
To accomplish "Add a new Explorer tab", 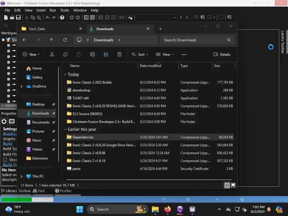I will [x=160, y=29].
